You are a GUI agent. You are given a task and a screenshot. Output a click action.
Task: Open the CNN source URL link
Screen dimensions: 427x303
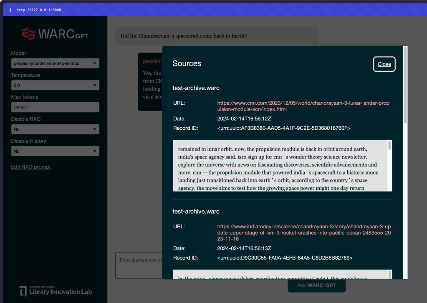coord(303,106)
